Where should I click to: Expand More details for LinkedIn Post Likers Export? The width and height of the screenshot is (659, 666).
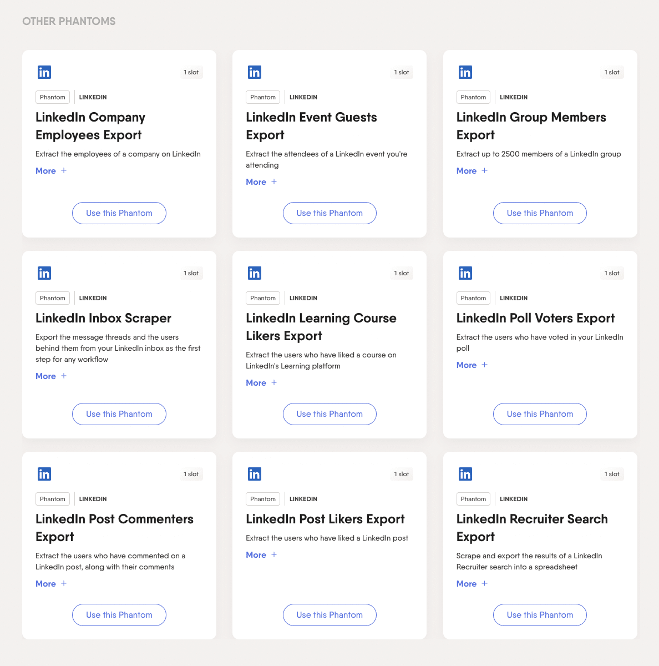coord(261,554)
